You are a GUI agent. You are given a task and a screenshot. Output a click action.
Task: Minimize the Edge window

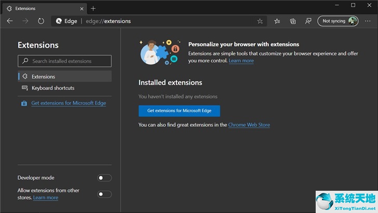[337, 5]
